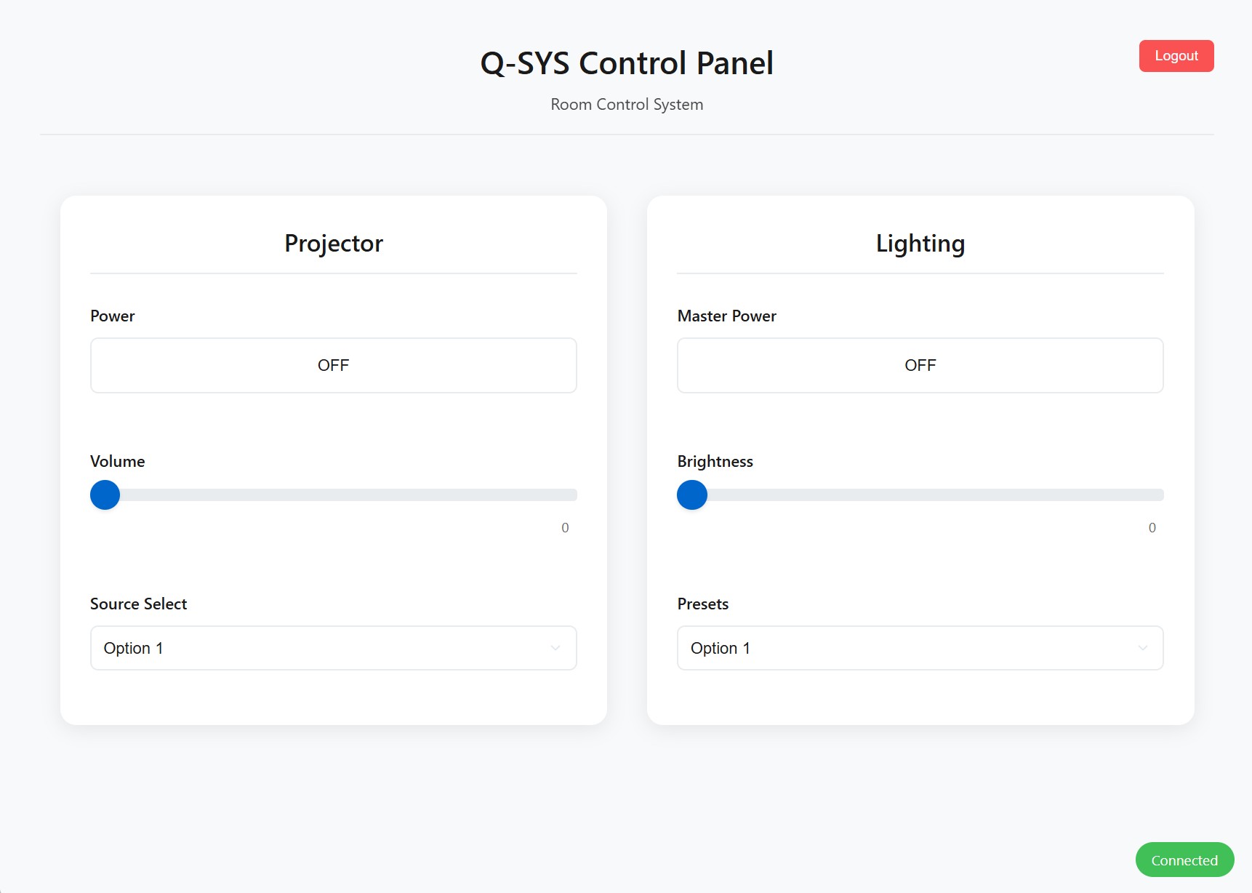Image resolution: width=1252 pixels, height=893 pixels.
Task: Click the green Connected status badge
Action: click(x=1184, y=860)
